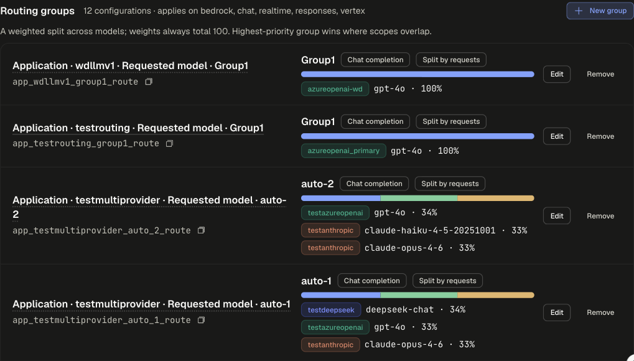The width and height of the screenshot is (634, 361).
Task: Click the testrouting Group1 weight bar
Action: [417, 136]
